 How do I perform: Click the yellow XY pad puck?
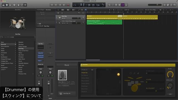[118, 74]
